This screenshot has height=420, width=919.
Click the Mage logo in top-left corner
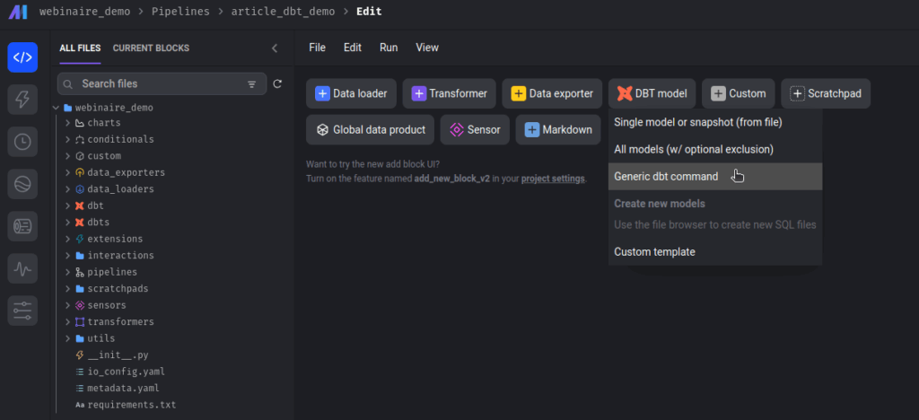tap(18, 12)
